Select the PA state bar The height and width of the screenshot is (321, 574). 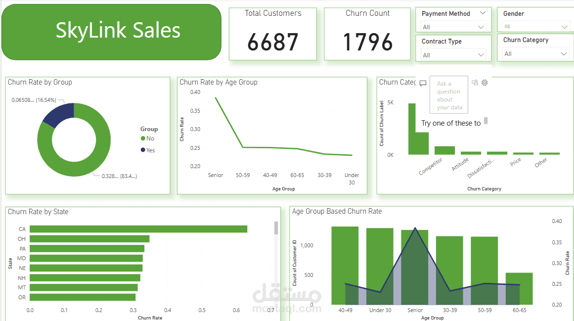point(87,248)
